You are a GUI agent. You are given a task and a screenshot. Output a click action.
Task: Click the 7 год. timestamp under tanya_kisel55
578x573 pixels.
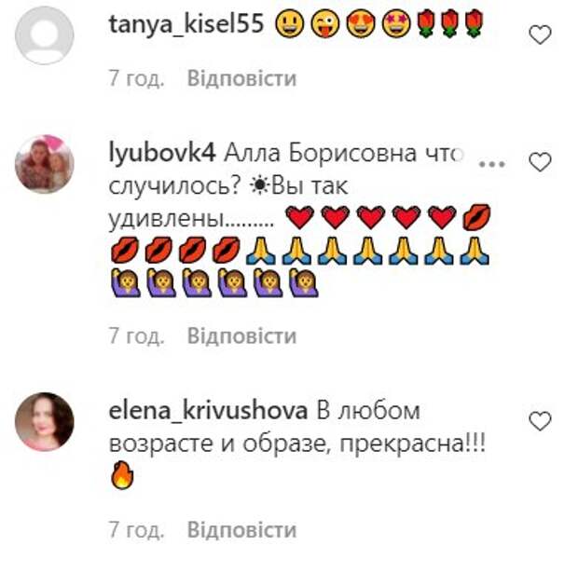pos(136,78)
